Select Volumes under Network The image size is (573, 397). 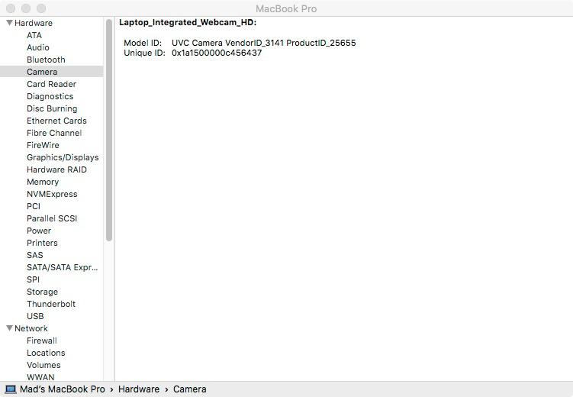coord(43,365)
